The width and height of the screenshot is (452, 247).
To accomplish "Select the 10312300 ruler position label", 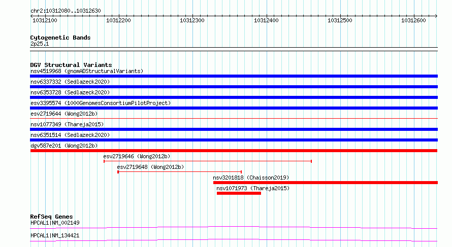I will 192,20.
